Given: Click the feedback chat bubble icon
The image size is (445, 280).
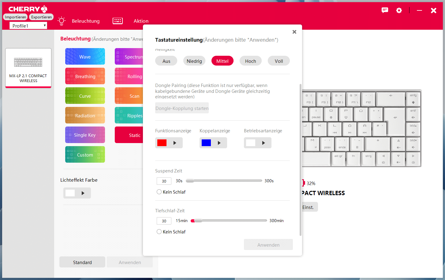Looking at the screenshot, I should point(385,10).
